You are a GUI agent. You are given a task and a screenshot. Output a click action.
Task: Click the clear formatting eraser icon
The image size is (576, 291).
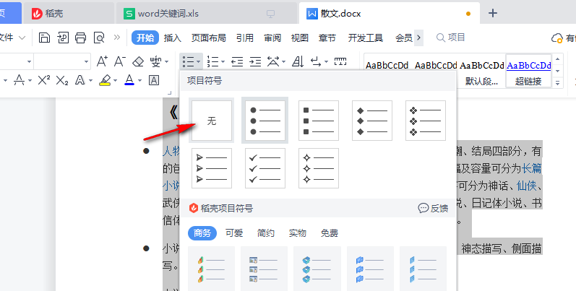pyautogui.click(x=137, y=61)
